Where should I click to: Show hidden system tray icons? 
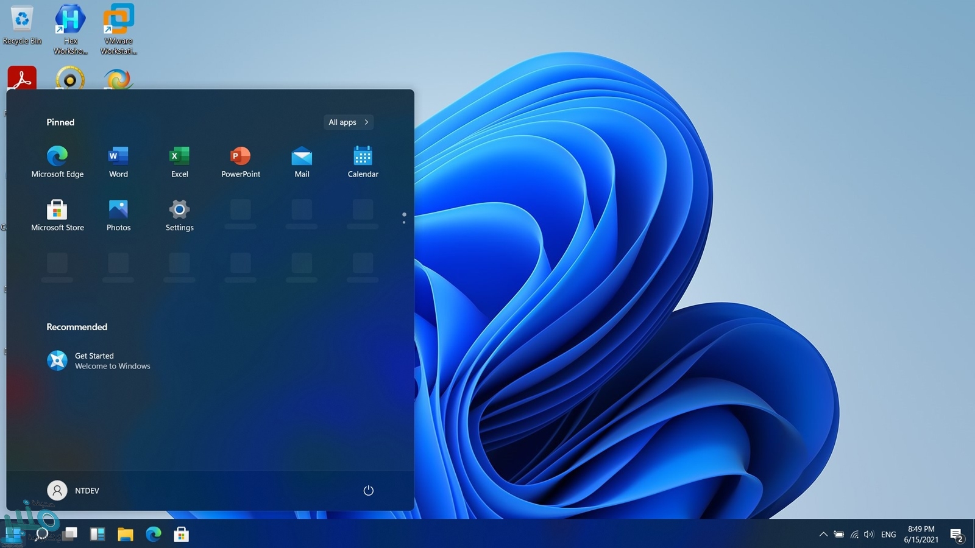(823, 535)
